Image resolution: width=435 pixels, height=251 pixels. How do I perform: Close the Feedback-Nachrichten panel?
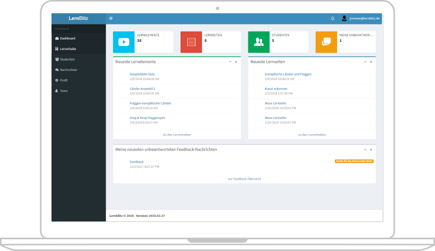(x=371, y=149)
